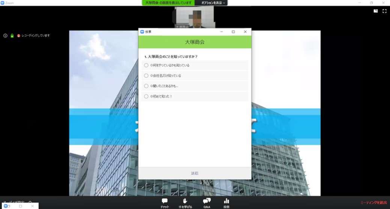Close the 投票 poll window

pyautogui.click(x=245, y=32)
